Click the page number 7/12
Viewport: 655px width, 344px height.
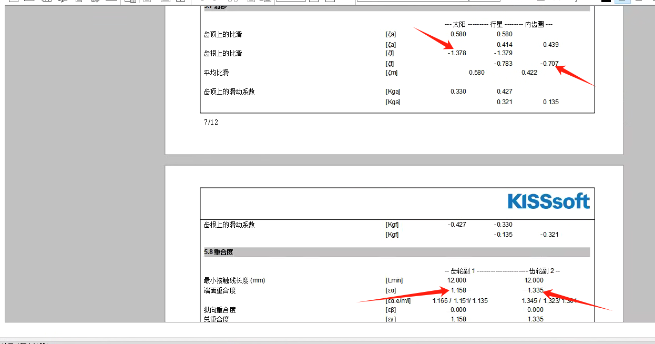pos(211,123)
